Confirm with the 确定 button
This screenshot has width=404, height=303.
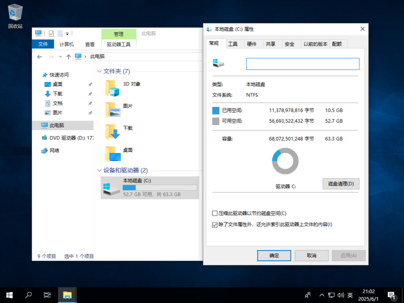(x=274, y=255)
